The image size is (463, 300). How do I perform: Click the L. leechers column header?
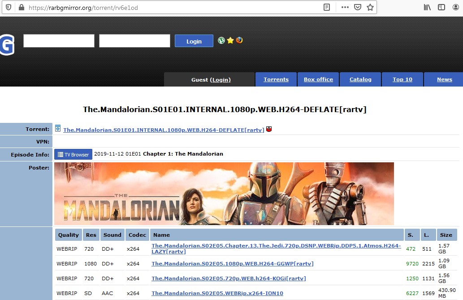coord(428,235)
